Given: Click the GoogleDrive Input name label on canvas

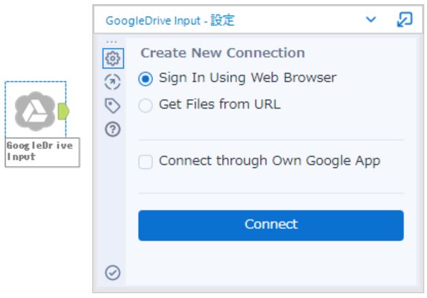Looking at the screenshot, I should (x=40, y=151).
